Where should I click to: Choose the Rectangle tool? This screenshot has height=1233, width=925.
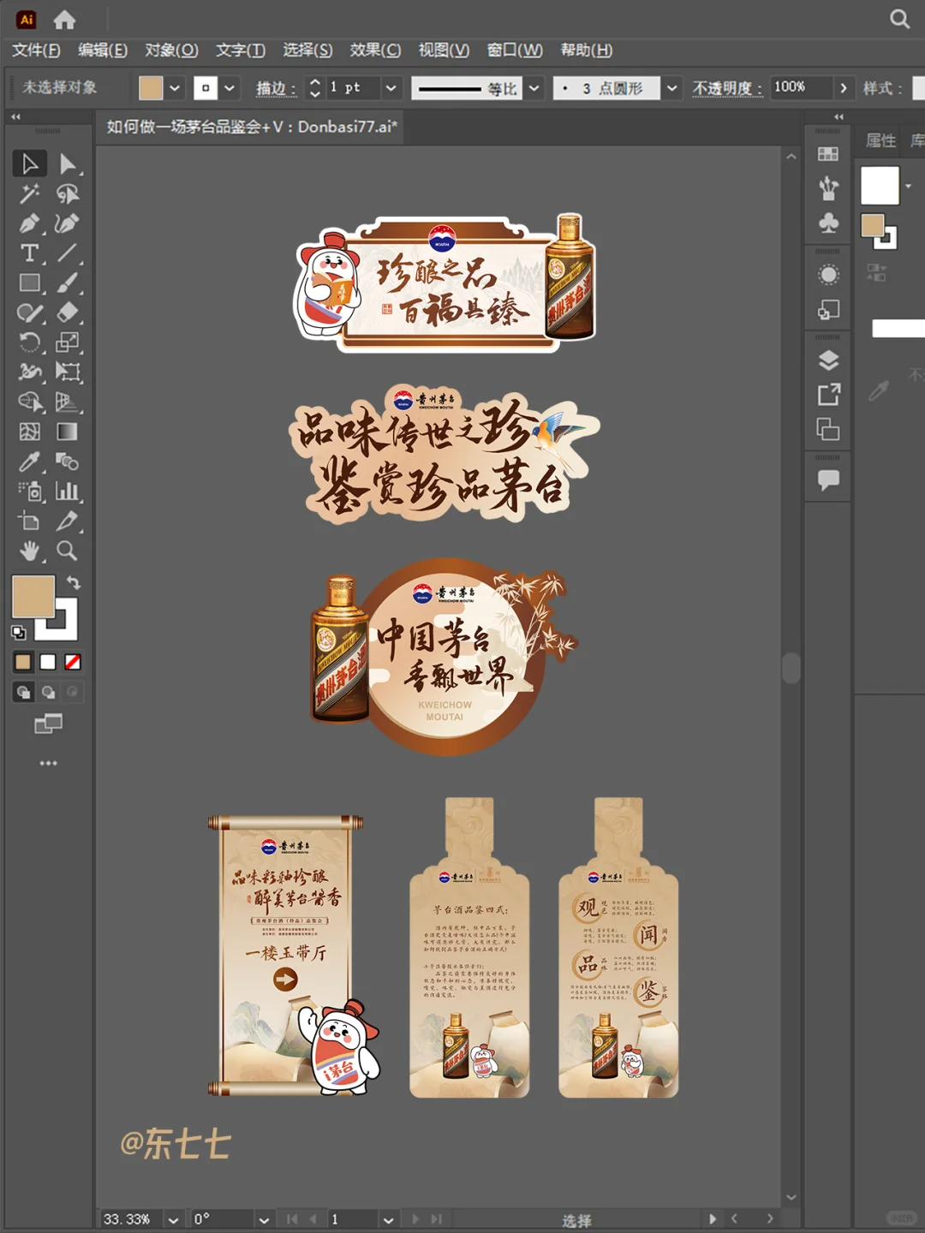point(29,283)
